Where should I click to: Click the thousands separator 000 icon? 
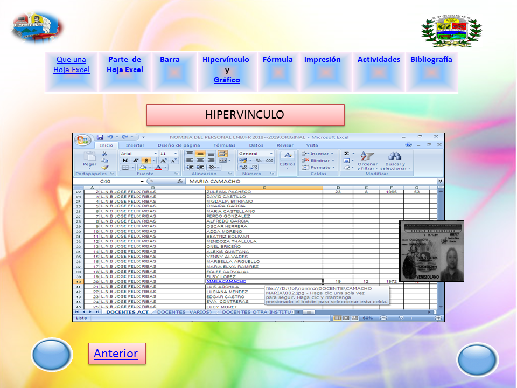click(269, 161)
